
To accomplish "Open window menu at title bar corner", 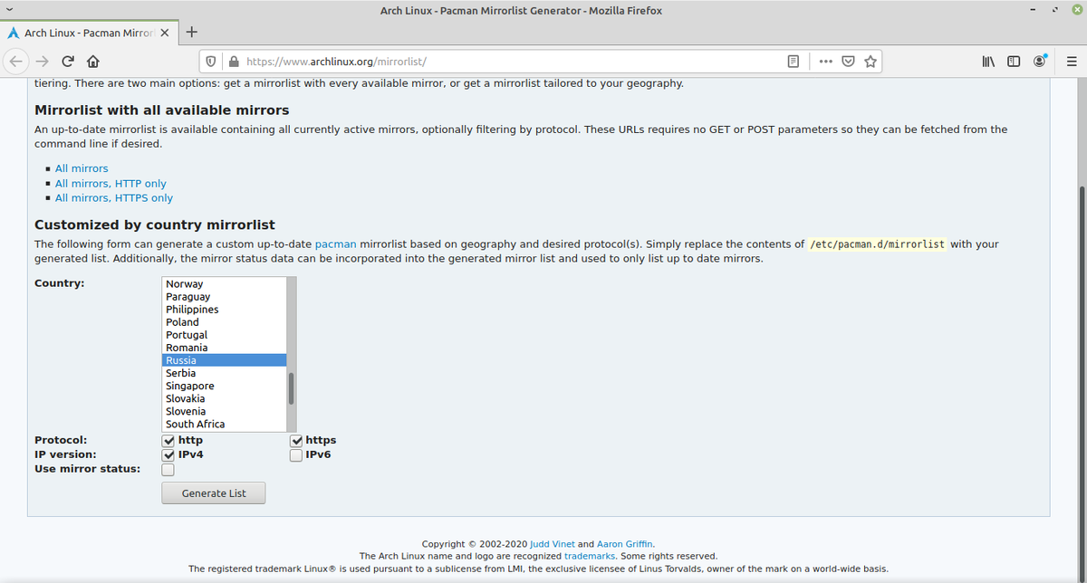I will (8, 10).
